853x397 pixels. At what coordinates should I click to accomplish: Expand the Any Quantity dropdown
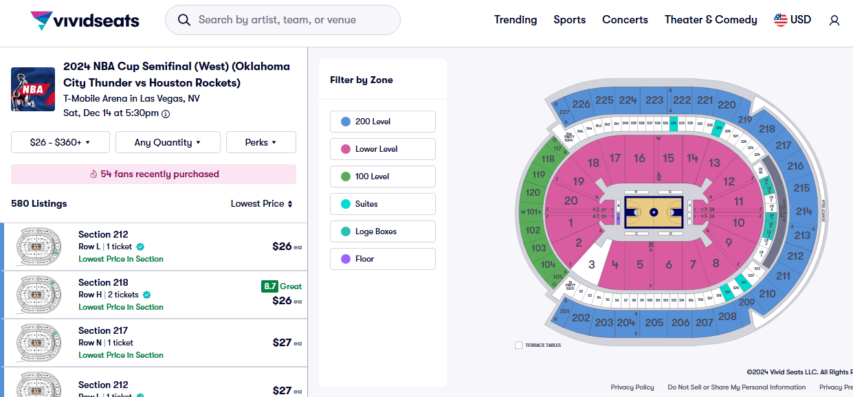[x=168, y=142]
